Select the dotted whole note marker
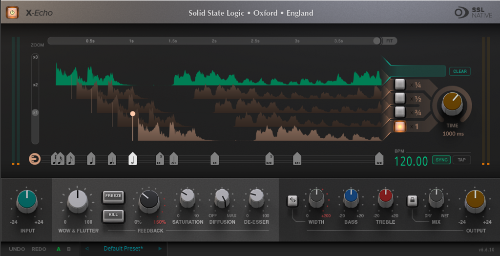Image resolution: width=500 pixels, height=256 pixels. point(297,159)
